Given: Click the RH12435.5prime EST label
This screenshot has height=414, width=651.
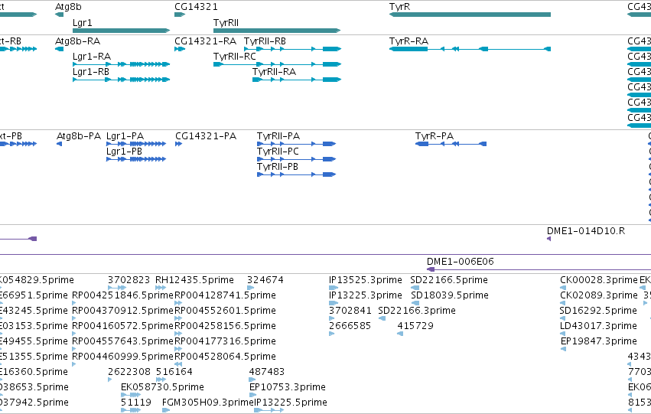Looking at the screenshot, I should pos(194,280).
